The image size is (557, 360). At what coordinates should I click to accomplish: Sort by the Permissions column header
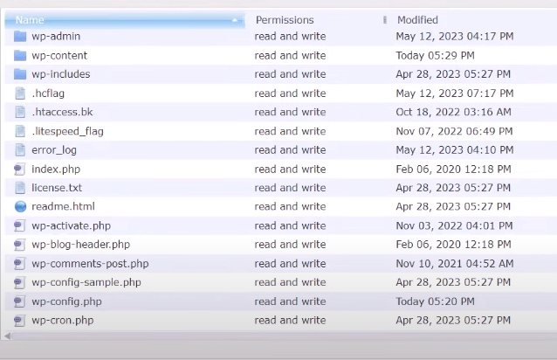285,20
